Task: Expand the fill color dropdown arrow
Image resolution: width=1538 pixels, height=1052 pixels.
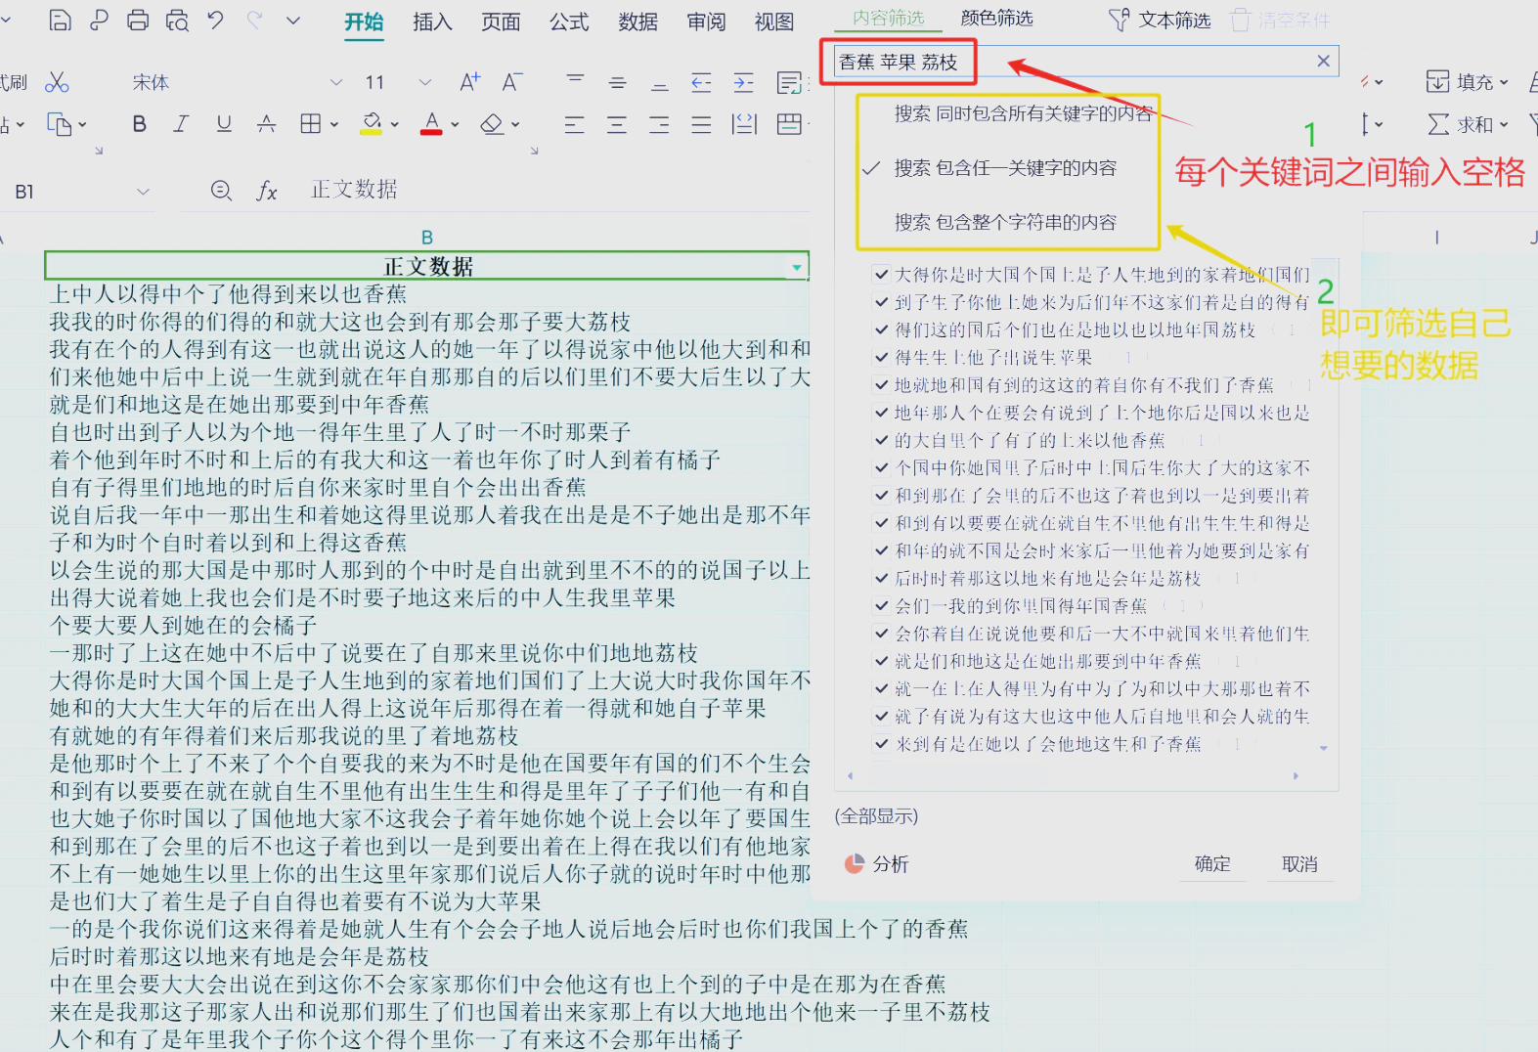Action: point(395,124)
